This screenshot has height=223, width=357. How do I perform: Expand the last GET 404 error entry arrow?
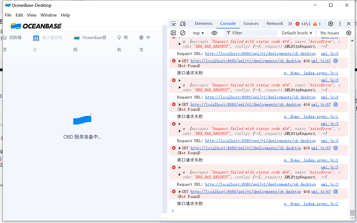click(x=180, y=192)
